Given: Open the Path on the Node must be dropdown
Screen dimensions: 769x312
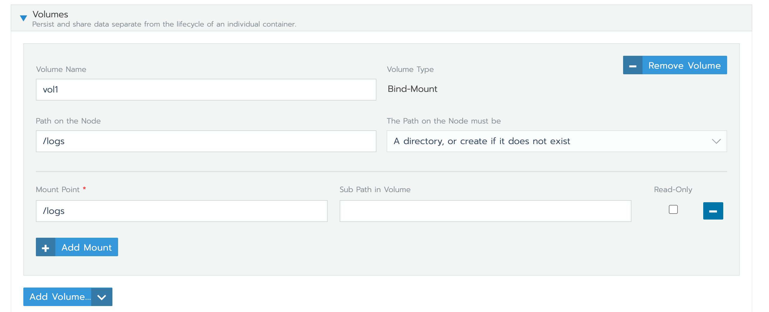Looking at the screenshot, I should click(x=557, y=141).
